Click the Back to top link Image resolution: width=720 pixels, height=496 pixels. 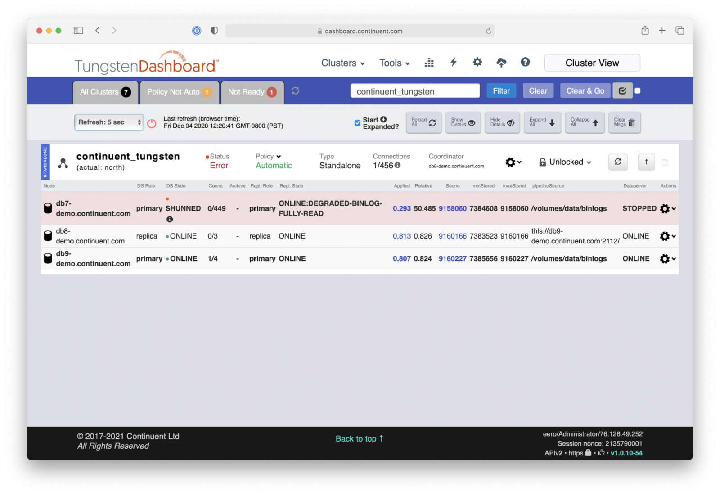(x=360, y=439)
